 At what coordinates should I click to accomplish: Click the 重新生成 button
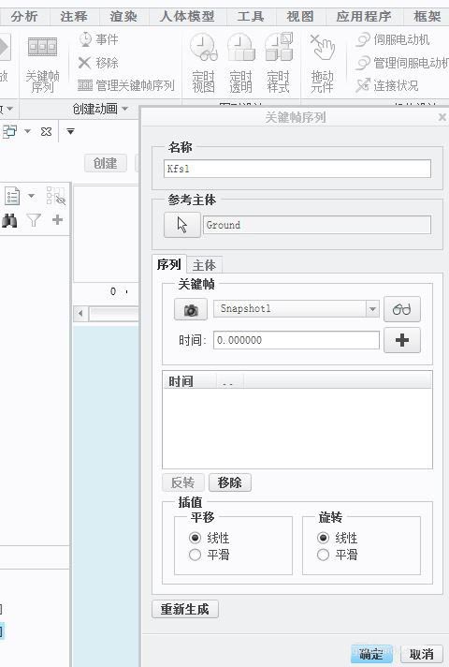pyautogui.click(x=185, y=609)
